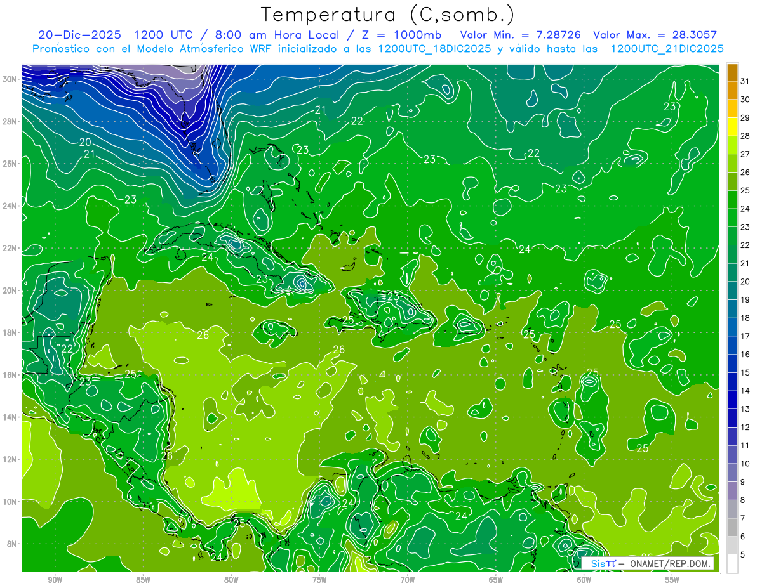762x588 pixels.
Task: Click the 'ONAMET/REP.DOM.' credit label
Action: point(671,563)
